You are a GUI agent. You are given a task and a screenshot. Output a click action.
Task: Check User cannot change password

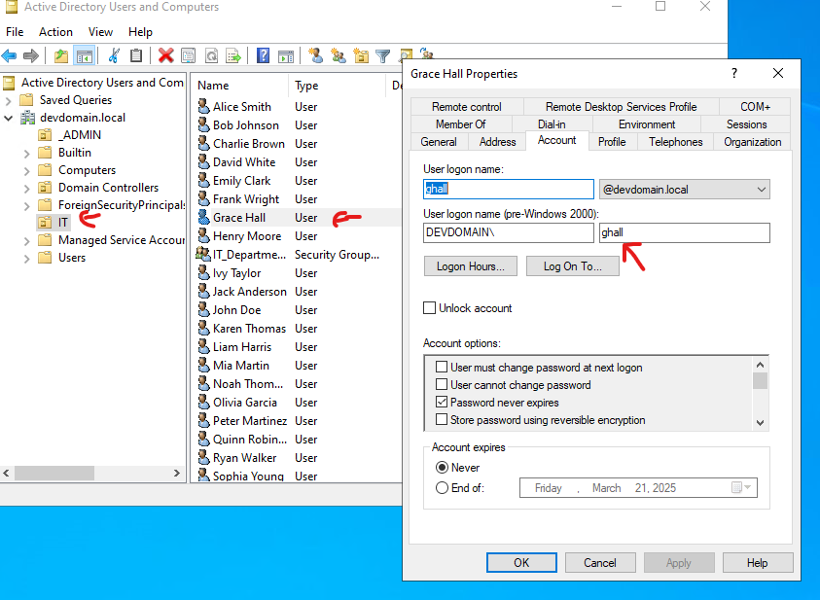442,385
